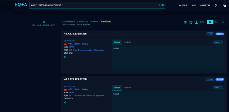
Task: Open the 会员 menu
Action: (x=193, y=5)
